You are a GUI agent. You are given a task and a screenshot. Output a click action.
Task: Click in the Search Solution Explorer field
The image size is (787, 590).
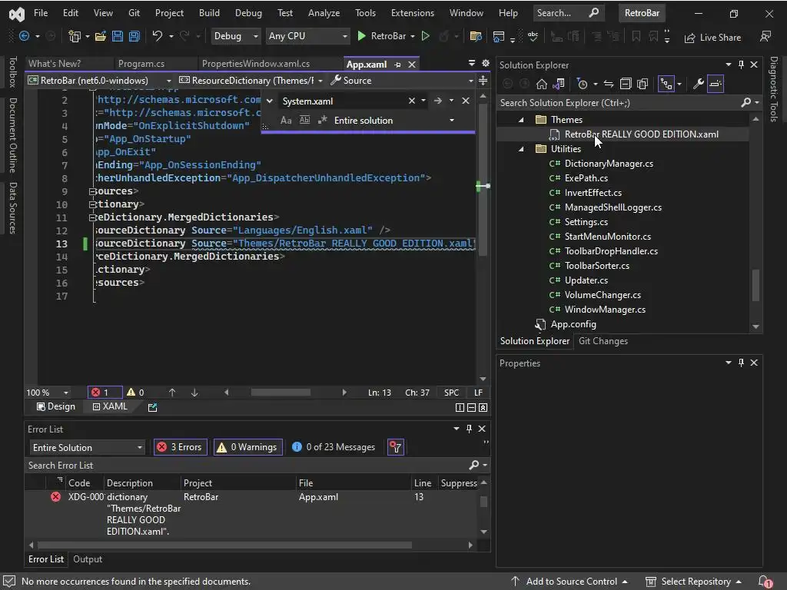620,103
